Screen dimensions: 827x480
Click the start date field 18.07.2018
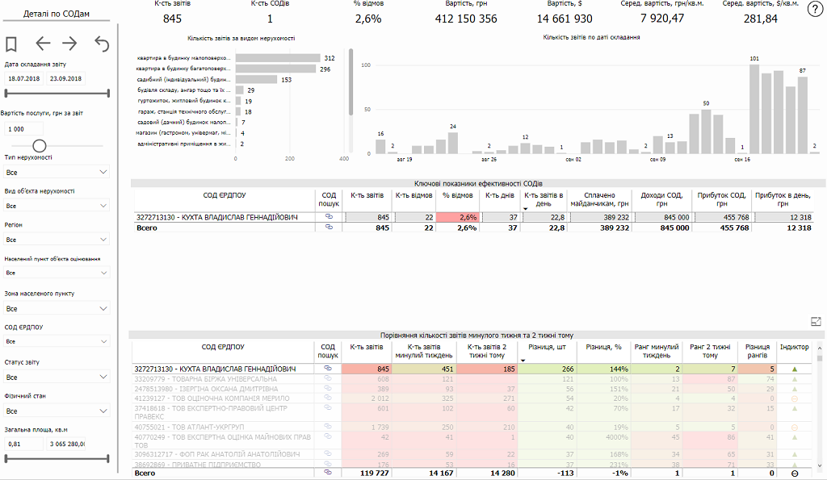[x=23, y=79]
